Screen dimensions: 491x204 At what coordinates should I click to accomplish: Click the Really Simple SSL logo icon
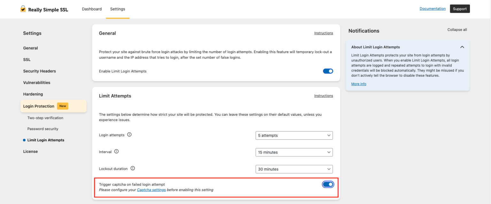[23, 9]
